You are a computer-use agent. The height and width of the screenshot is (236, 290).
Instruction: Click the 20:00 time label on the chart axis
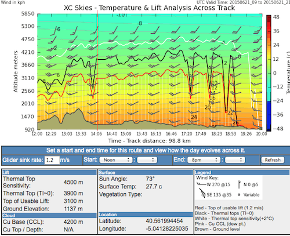(262, 134)
